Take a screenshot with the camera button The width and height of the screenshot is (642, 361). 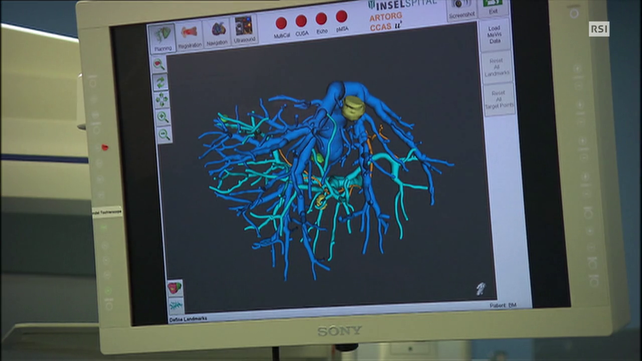pyautogui.click(x=461, y=9)
